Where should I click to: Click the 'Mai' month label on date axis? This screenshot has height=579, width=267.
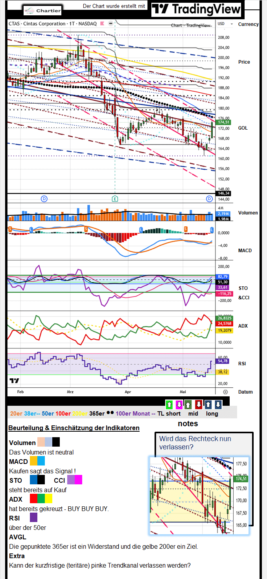coord(183,392)
